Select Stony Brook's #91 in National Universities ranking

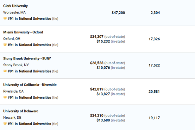[x=29, y=71]
